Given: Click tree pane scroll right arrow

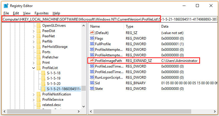Looking at the screenshot, I should [79, 111].
